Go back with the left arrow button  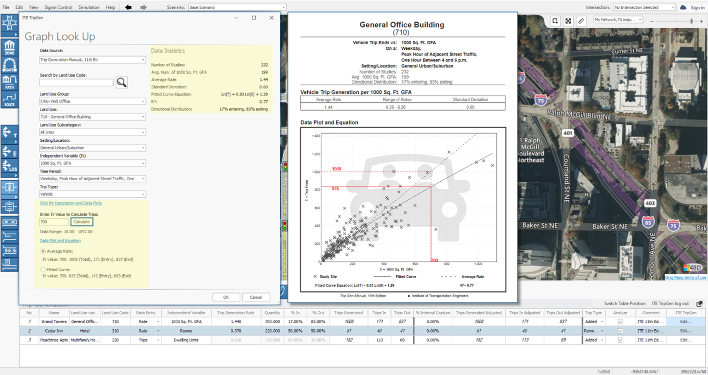[128, 7]
